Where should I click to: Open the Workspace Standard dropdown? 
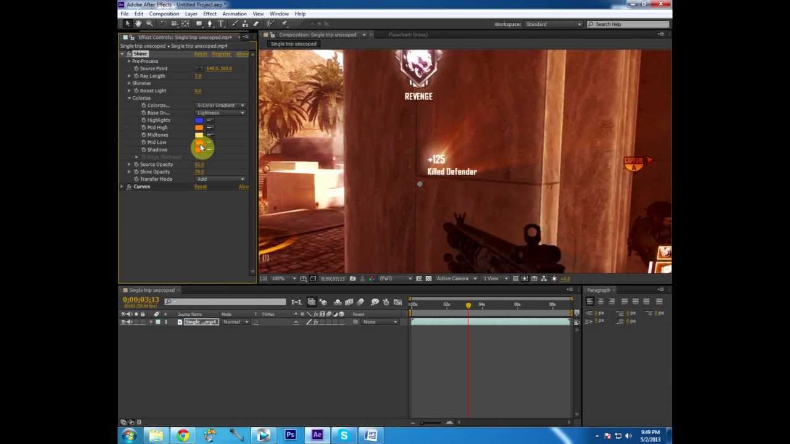coord(553,24)
